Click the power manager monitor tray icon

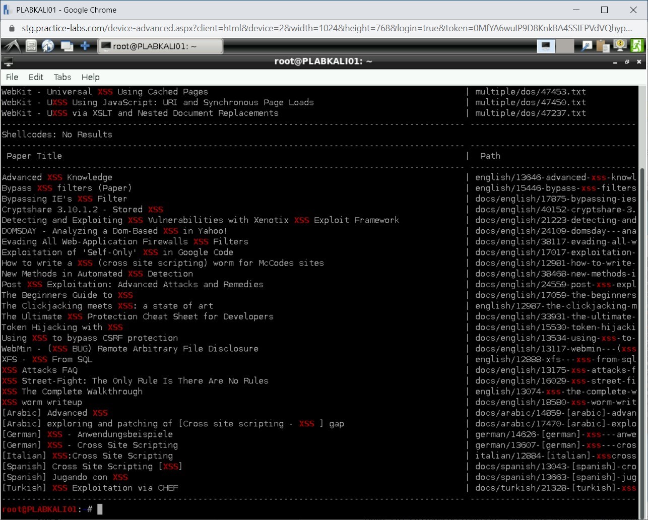pos(620,46)
